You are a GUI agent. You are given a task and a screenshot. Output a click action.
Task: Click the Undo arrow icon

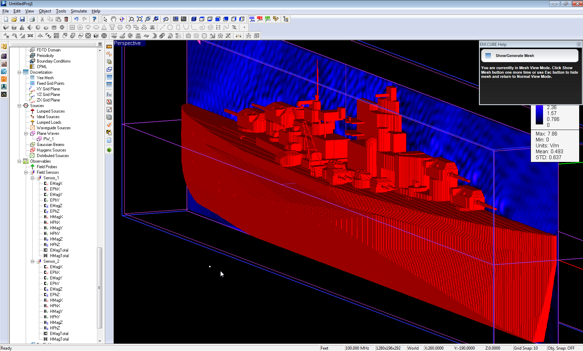click(76, 19)
